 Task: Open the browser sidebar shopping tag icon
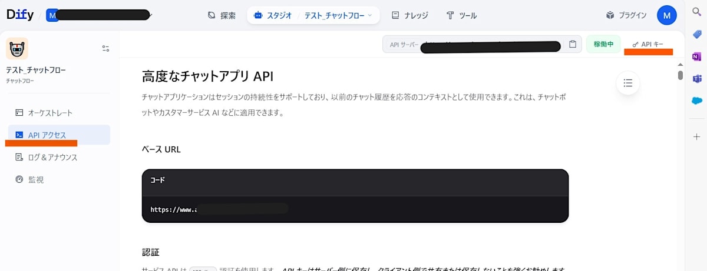click(x=696, y=34)
